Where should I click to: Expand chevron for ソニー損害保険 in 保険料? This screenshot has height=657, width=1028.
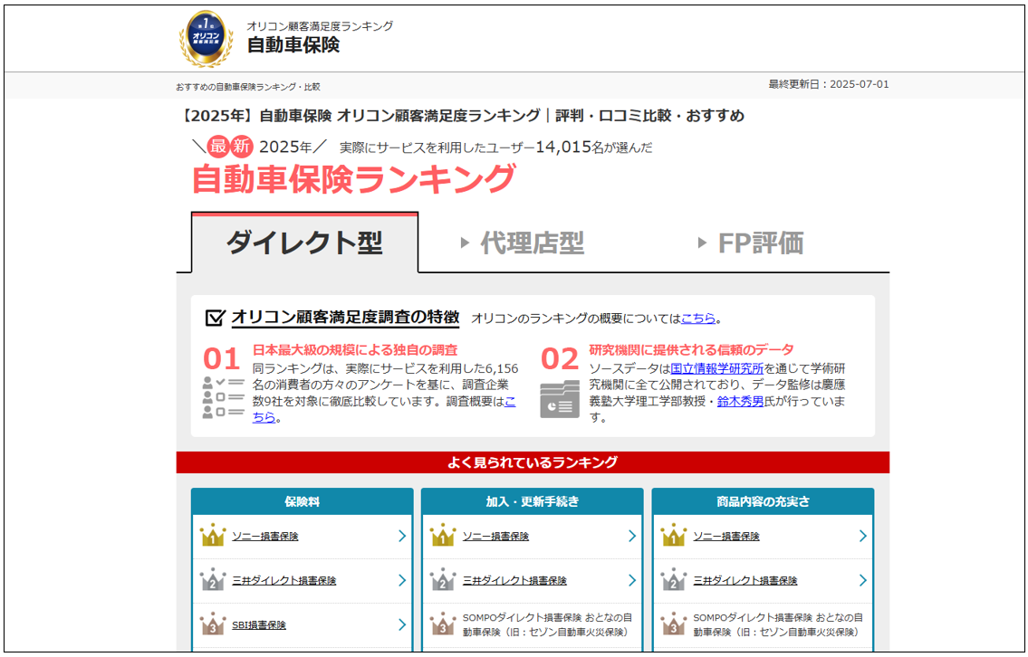402,537
